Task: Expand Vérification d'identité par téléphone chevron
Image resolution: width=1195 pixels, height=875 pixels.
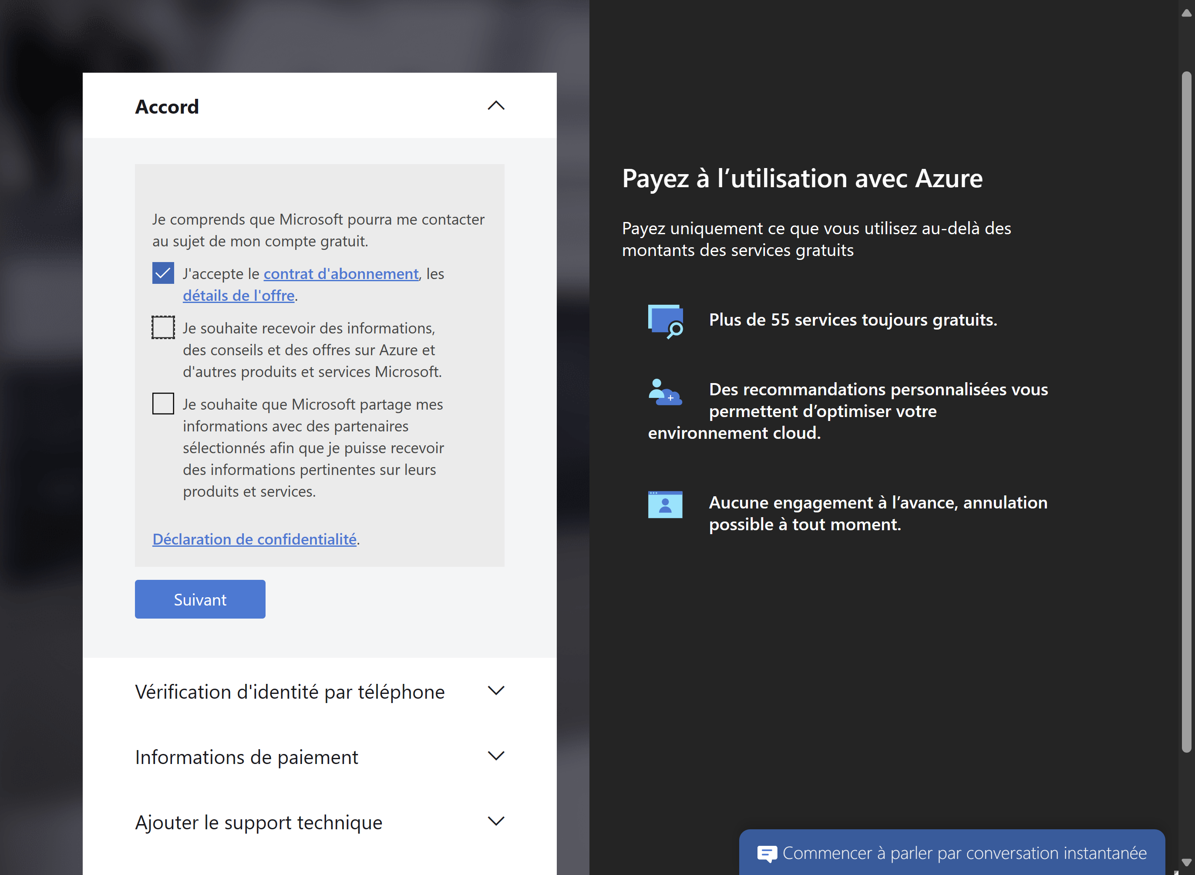Action: click(x=496, y=691)
